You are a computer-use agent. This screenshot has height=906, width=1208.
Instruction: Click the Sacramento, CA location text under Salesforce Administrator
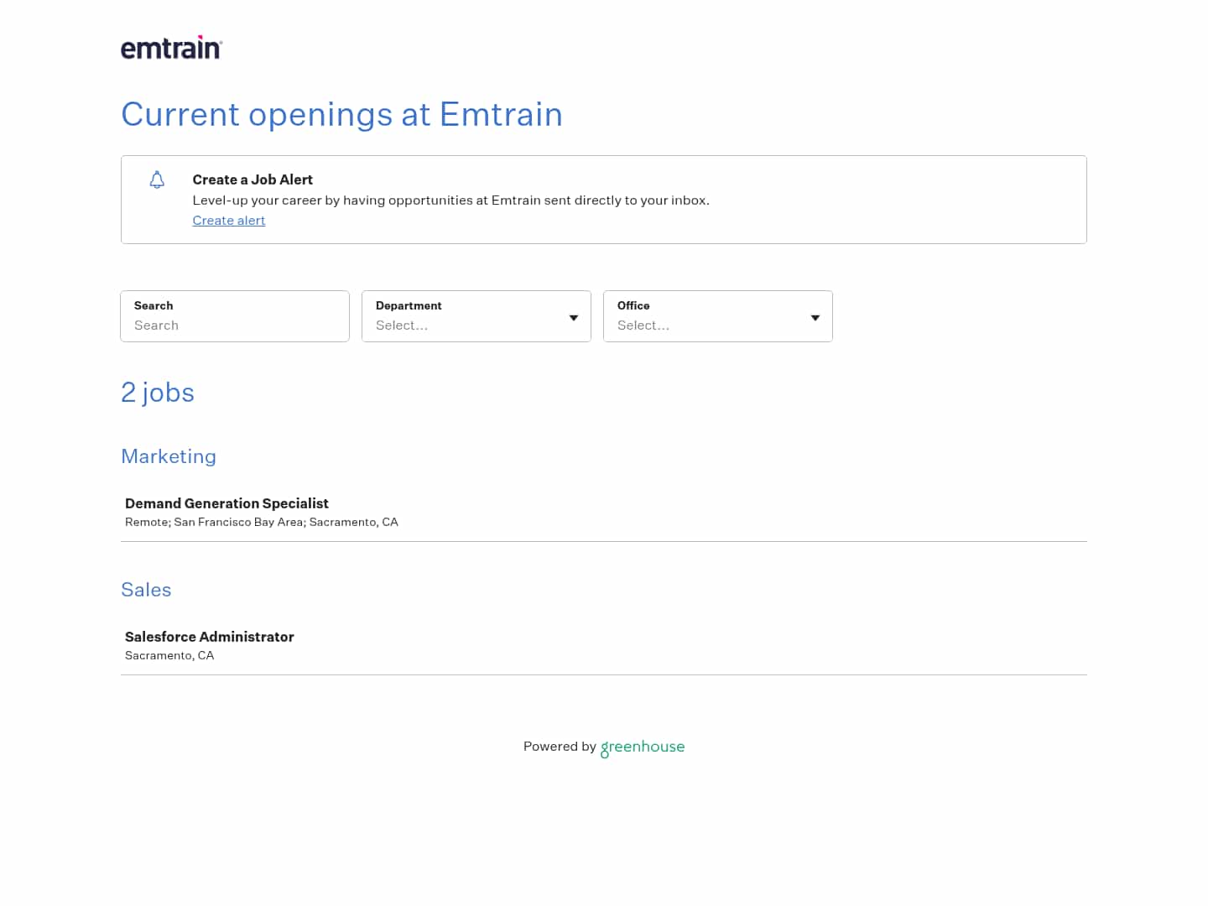pos(169,655)
